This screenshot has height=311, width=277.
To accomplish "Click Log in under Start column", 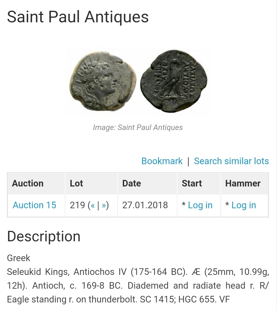I will tap(200, 205).
